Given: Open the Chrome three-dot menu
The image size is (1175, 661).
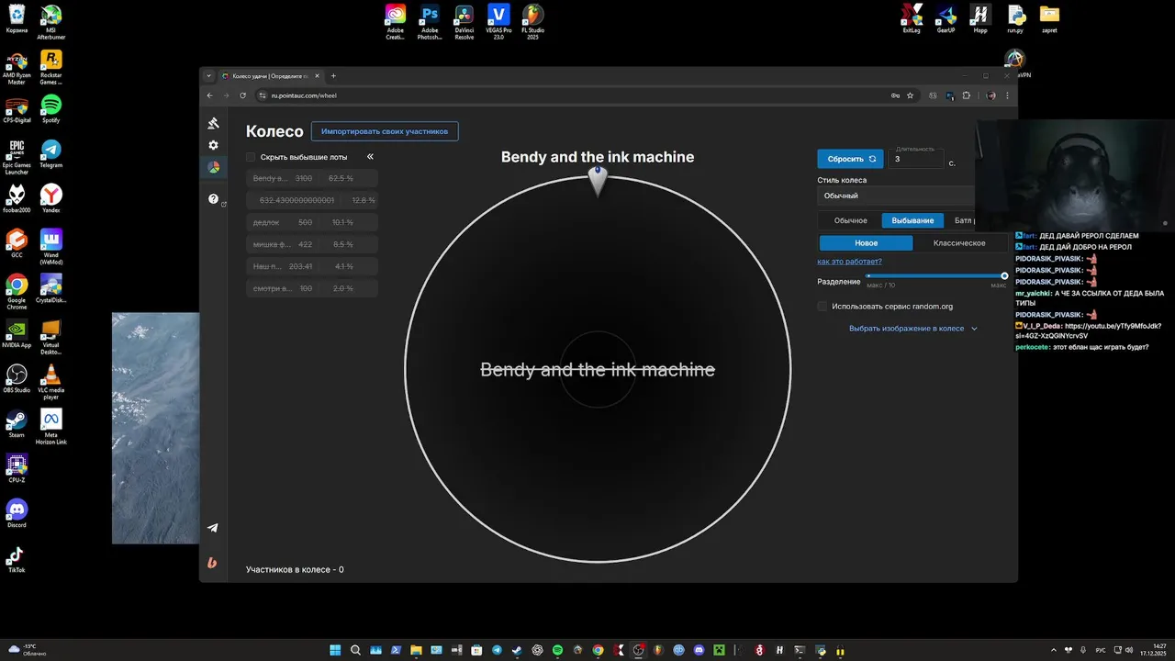Looking at the screenshot, I should 1007,95.
